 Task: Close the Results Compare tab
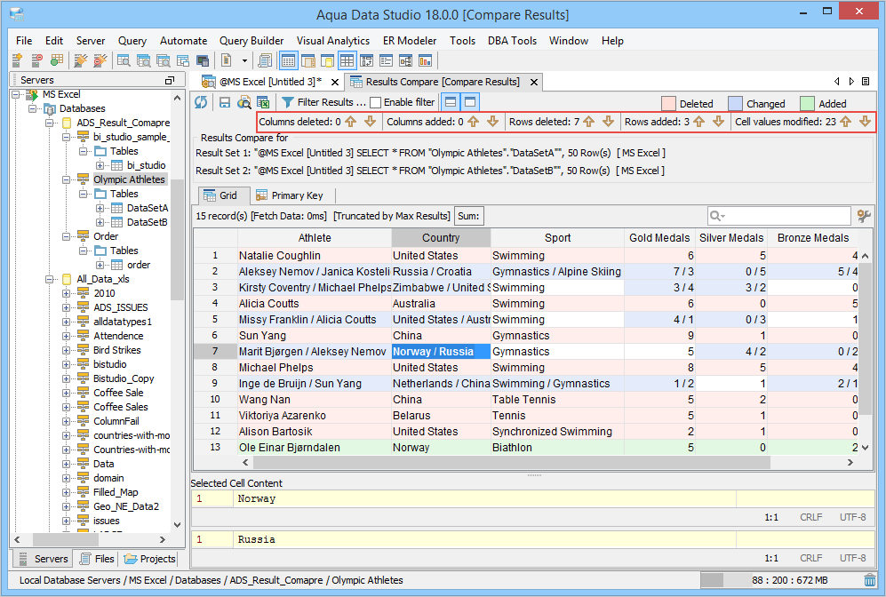[533, 83]
